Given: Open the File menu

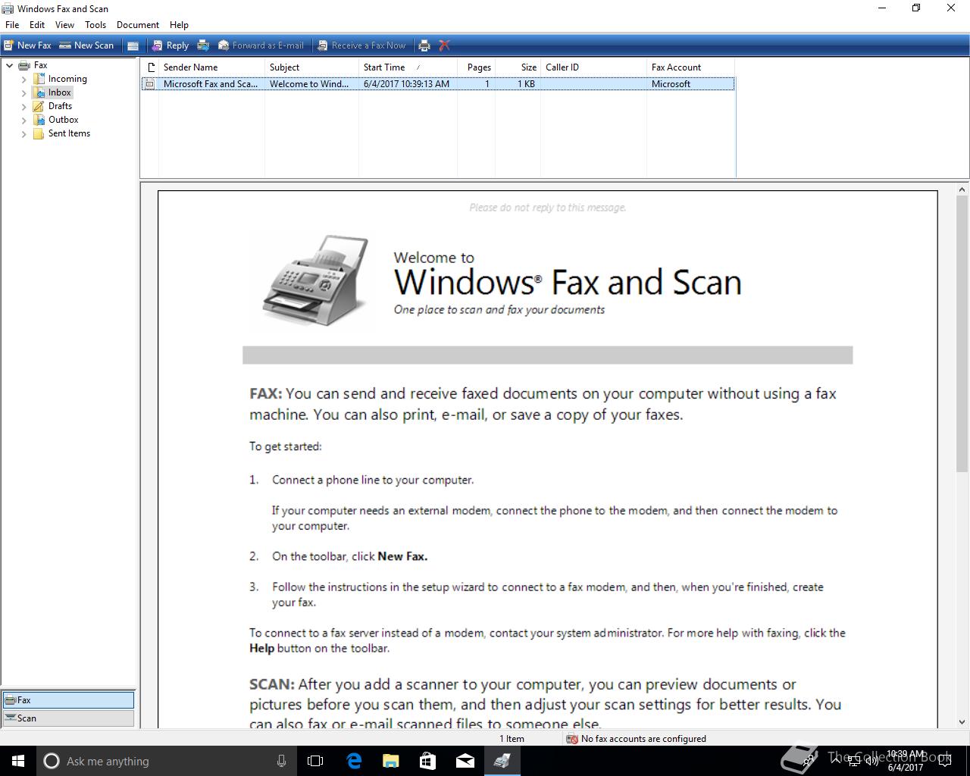Looking at the screenshot, I should 12,25.
